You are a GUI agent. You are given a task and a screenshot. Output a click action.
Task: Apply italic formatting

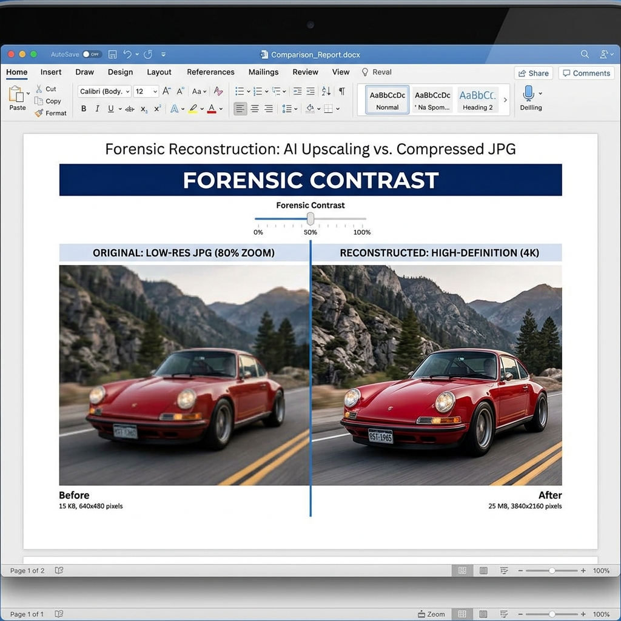pos(97,109)
